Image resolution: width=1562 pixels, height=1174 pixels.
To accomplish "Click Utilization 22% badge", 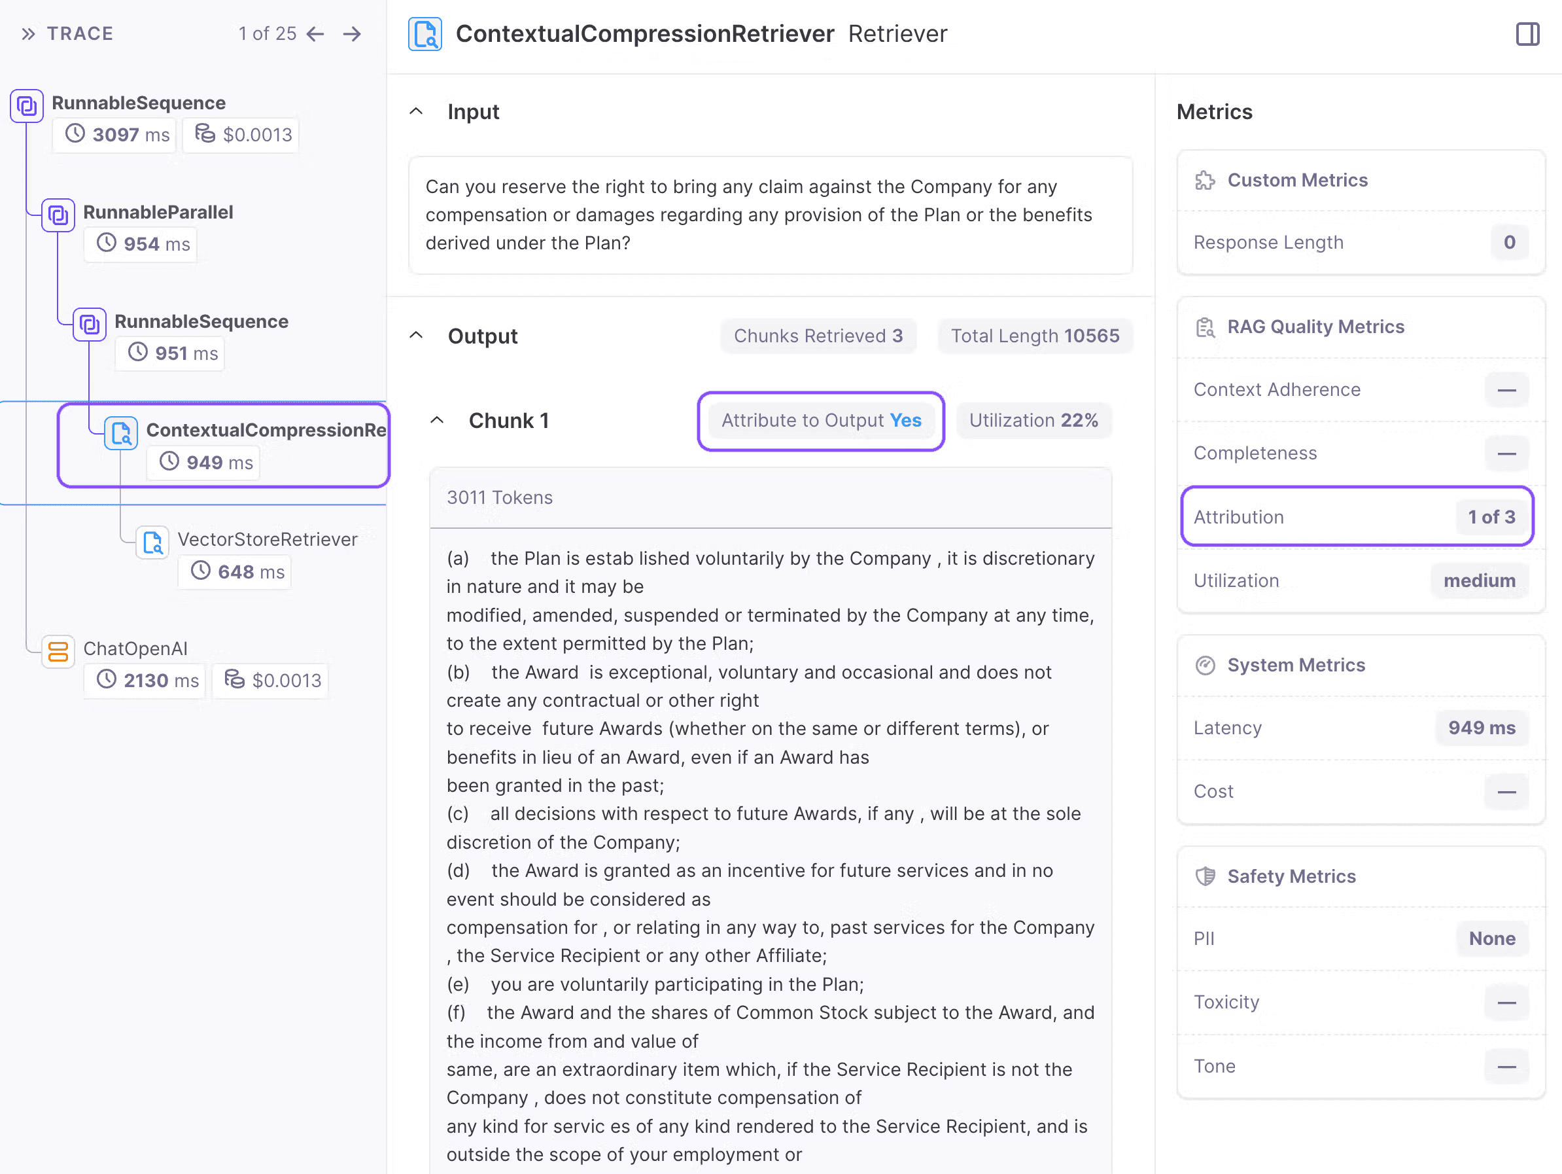I will [1033, 420].
